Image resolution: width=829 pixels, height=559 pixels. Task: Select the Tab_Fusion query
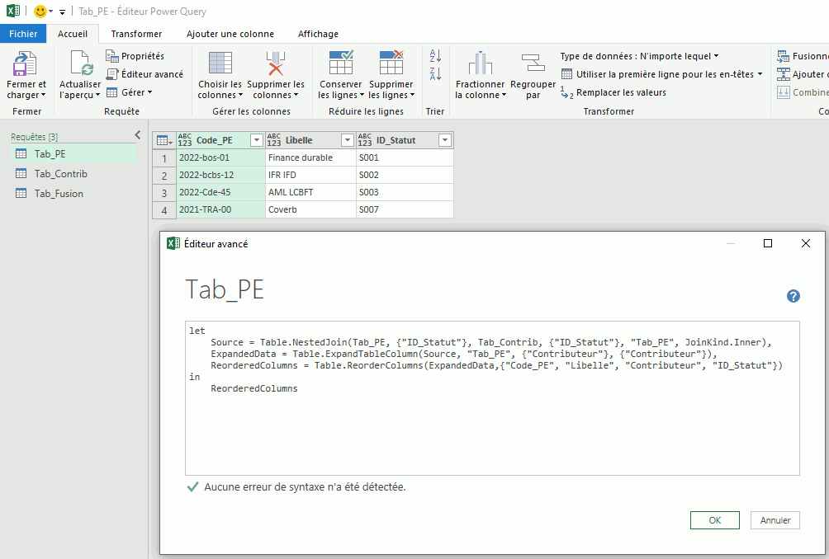pyautogui.click(x=59, y=194)
